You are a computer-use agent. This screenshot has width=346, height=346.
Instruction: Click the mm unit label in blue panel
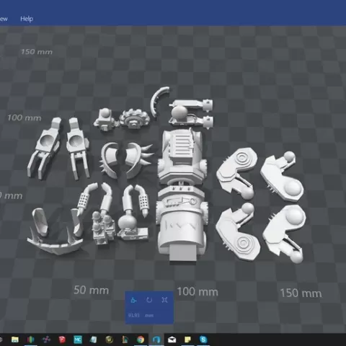pyautogui.click(x=149, y=316)
